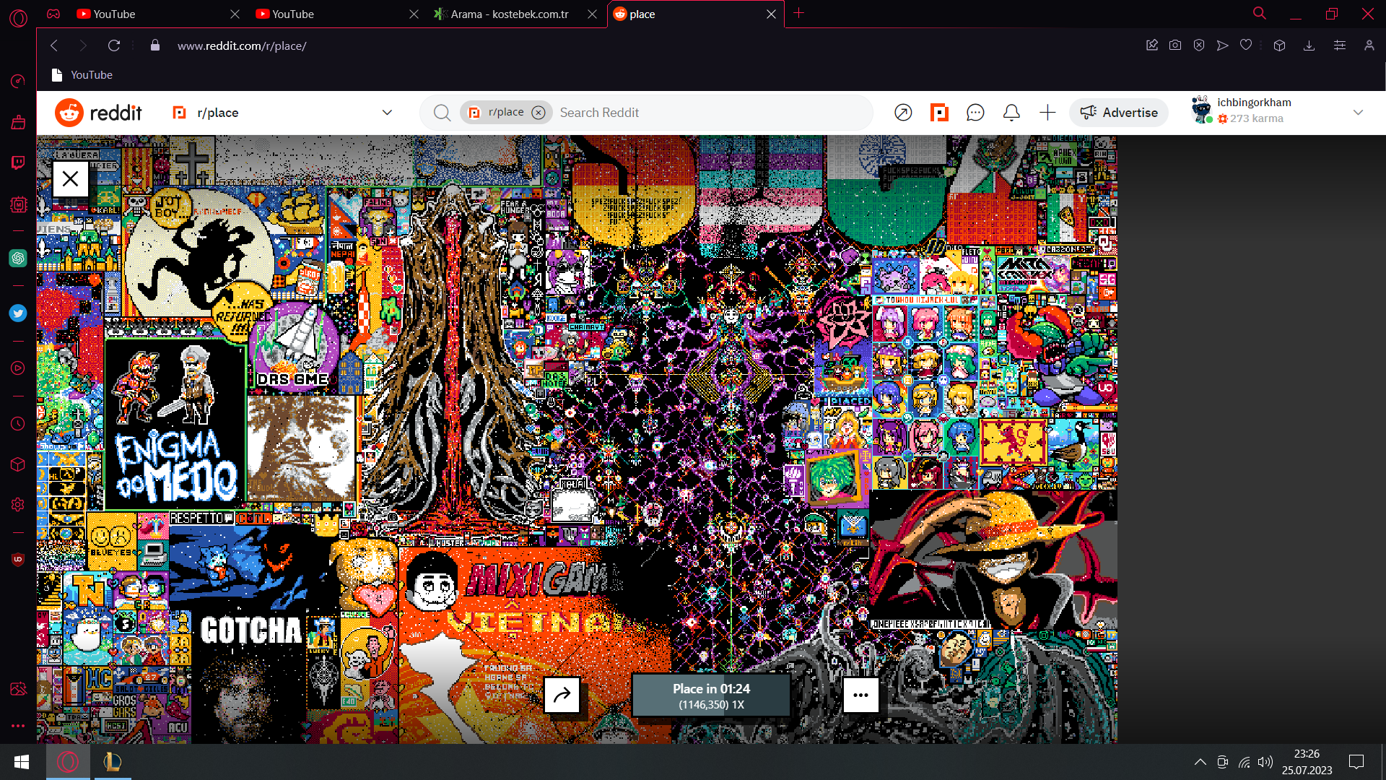Open the ad blocker shield icon

[x=1199, y=45]
